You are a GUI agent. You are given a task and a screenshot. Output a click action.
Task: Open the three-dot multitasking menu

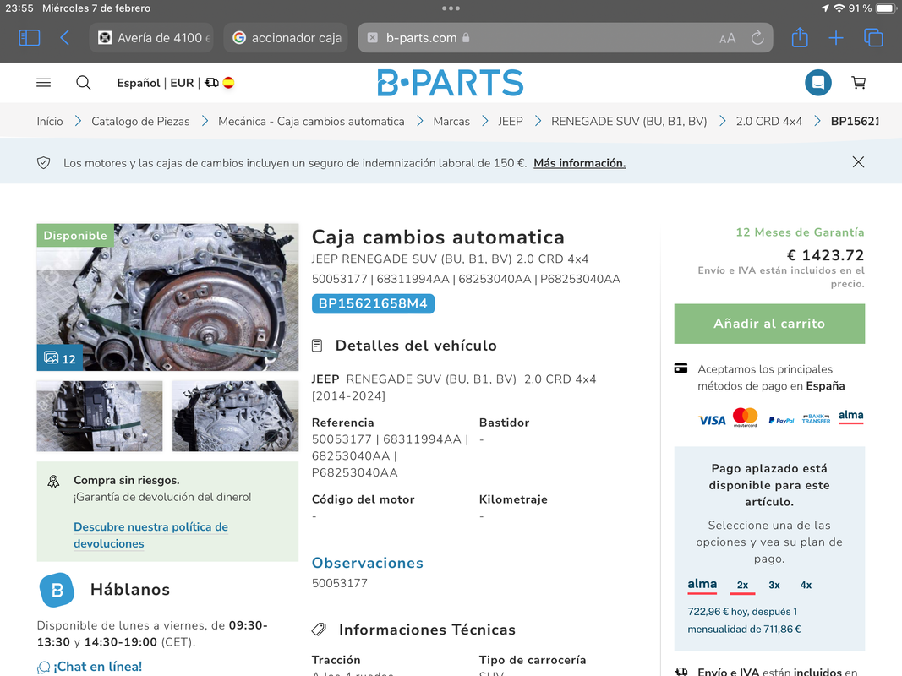pyautogui.click(x=451, y=8)
